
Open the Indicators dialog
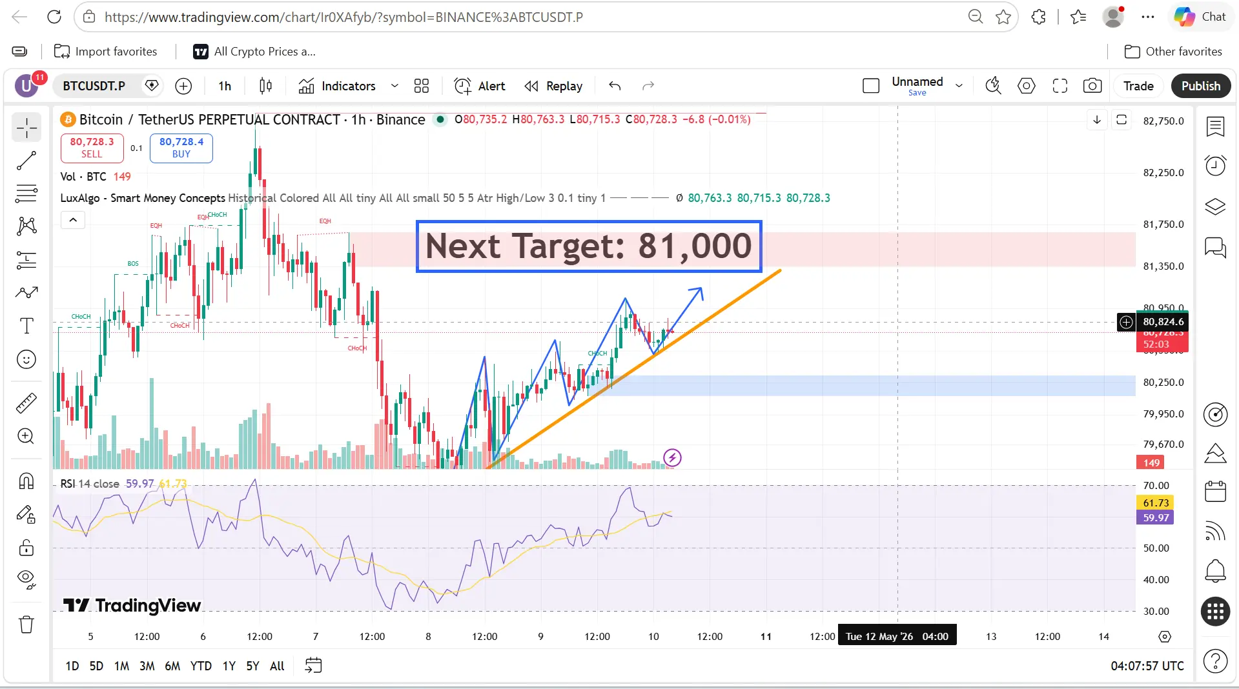pyautogui.click(x=337, y=86)
